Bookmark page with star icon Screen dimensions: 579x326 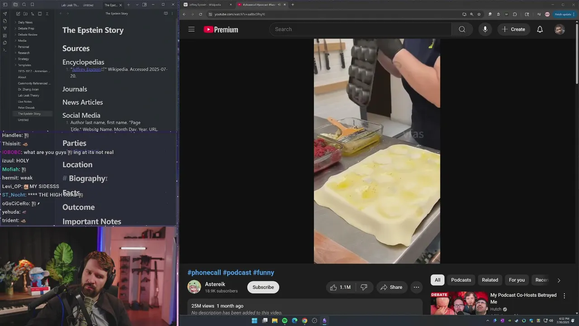point(479,14)
